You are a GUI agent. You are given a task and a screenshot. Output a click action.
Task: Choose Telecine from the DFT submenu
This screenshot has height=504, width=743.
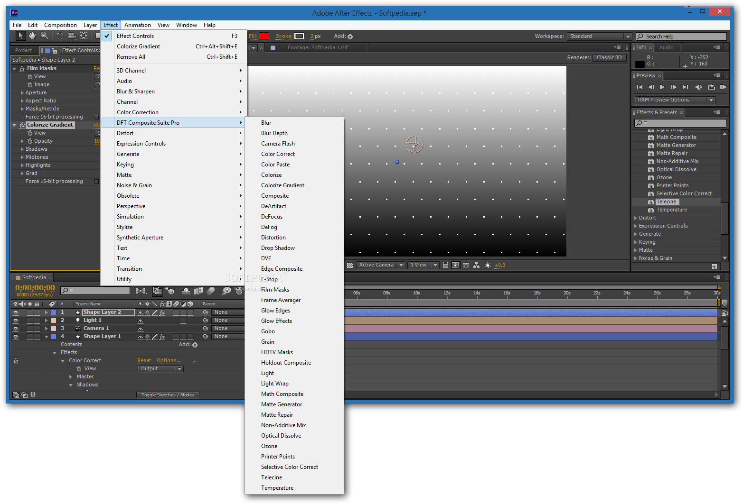pyautogui.click(x=294, y=477)
